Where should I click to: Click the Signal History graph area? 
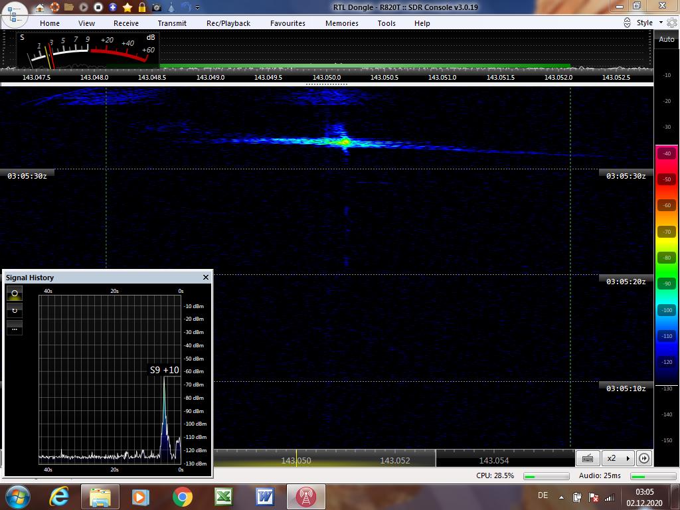coord(110,379)
